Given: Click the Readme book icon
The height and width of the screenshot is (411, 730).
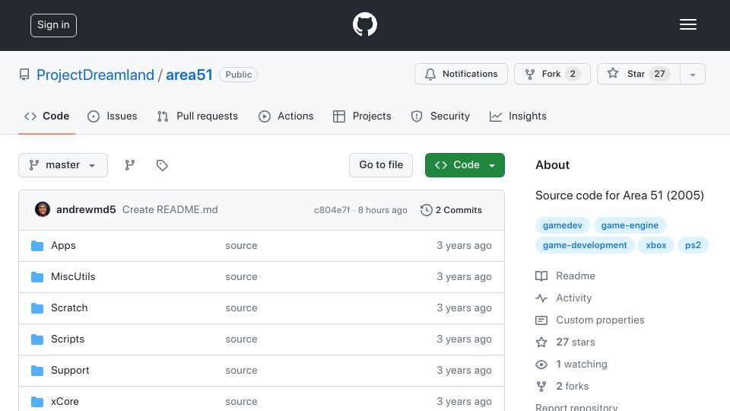Looking at the screenshot, I should (541, 276).
